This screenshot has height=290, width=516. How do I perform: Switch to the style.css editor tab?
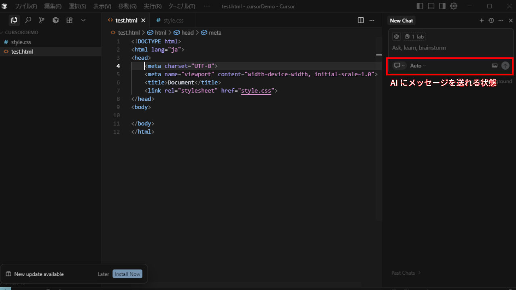tap(173, 20)
